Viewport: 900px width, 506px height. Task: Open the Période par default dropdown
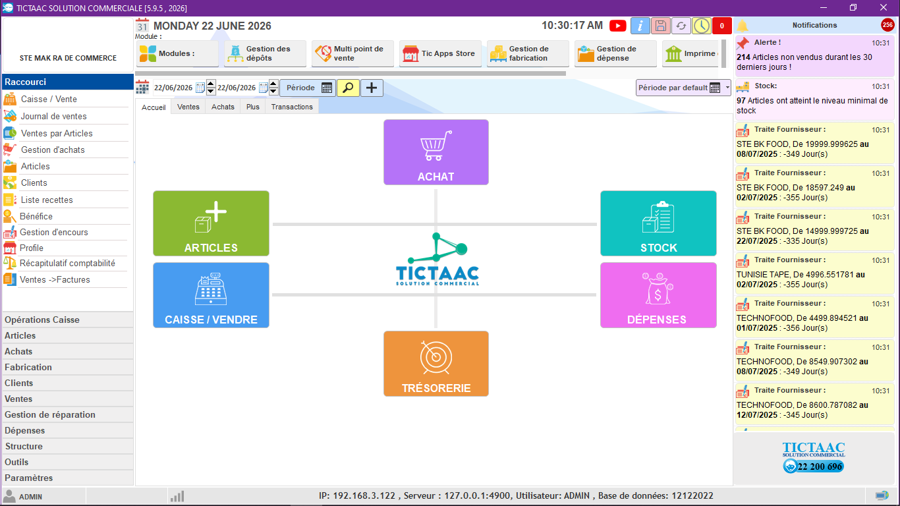(x=683, y=88)
